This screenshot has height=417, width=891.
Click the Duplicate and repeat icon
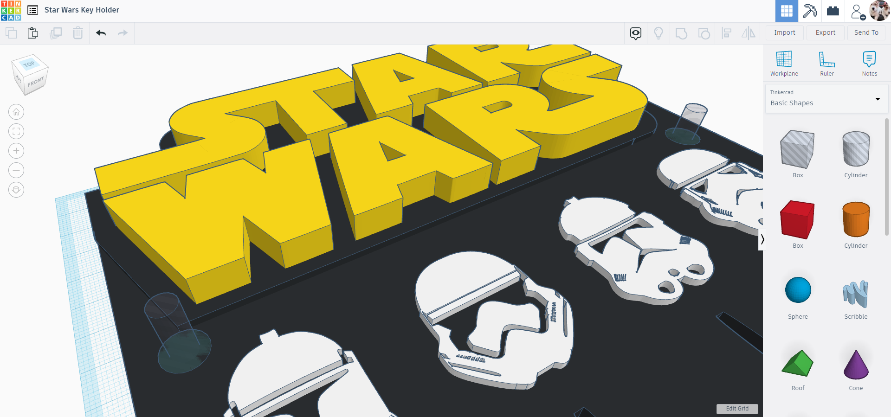pos(56,33)
